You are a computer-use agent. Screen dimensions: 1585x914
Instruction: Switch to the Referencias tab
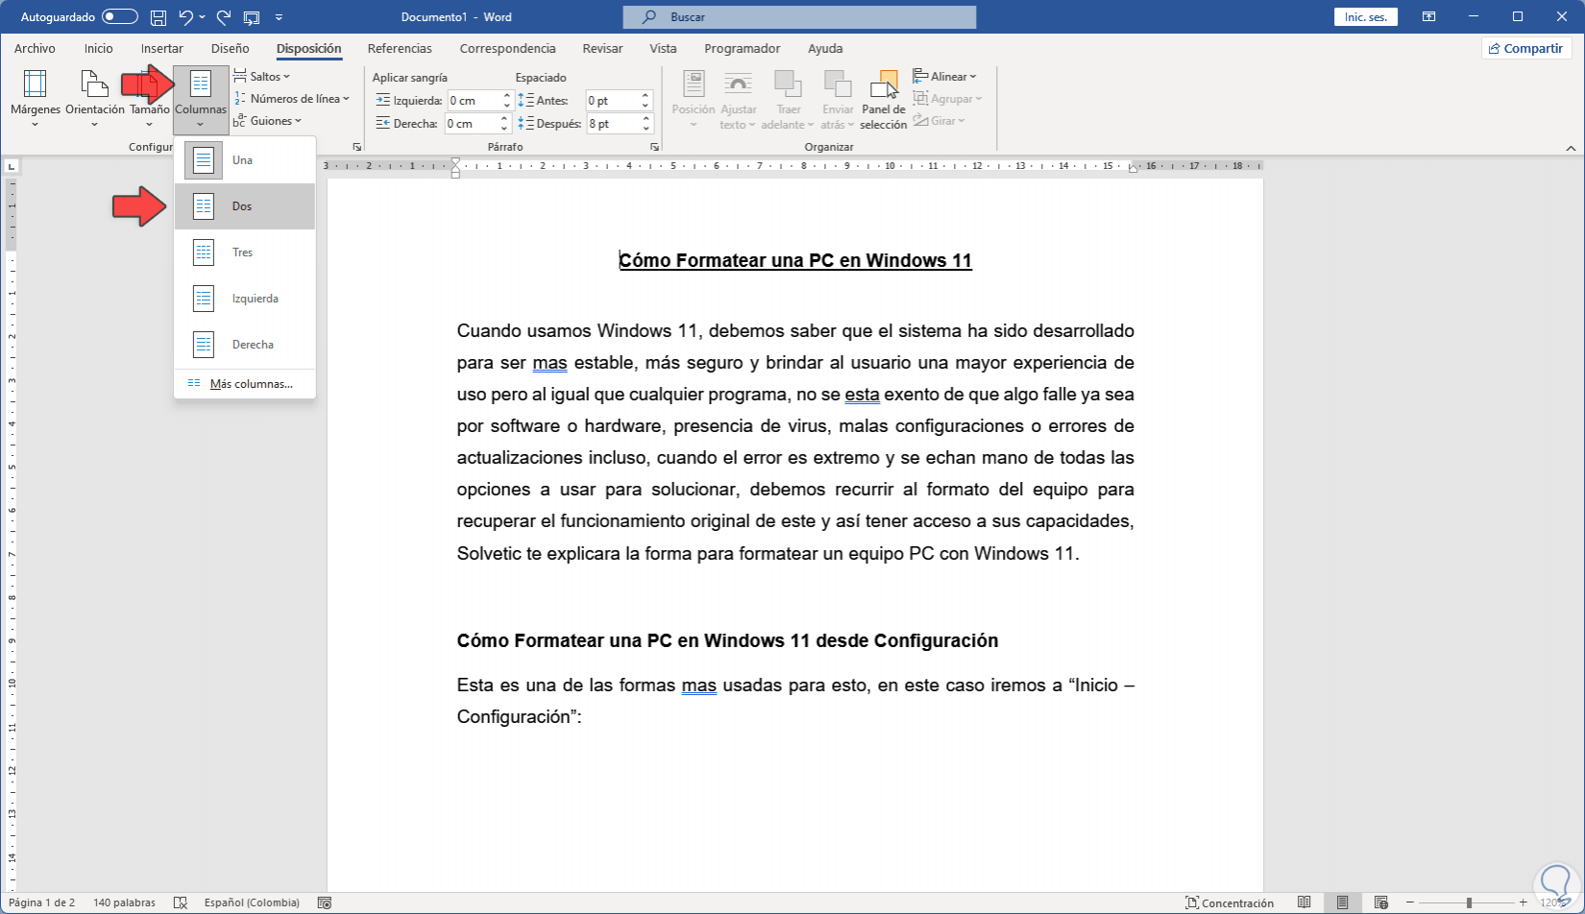tap(400, 48)
